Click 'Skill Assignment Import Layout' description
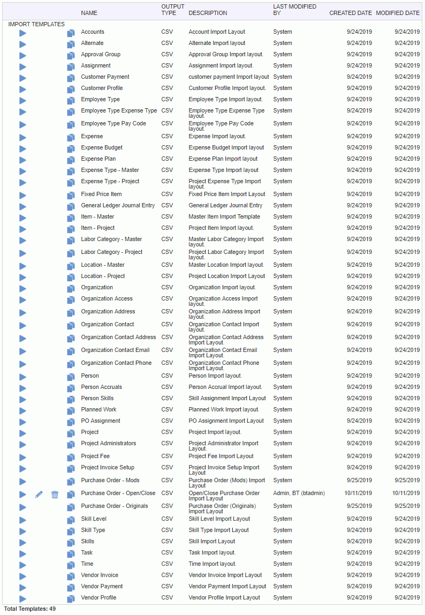 tap(227, 398)
